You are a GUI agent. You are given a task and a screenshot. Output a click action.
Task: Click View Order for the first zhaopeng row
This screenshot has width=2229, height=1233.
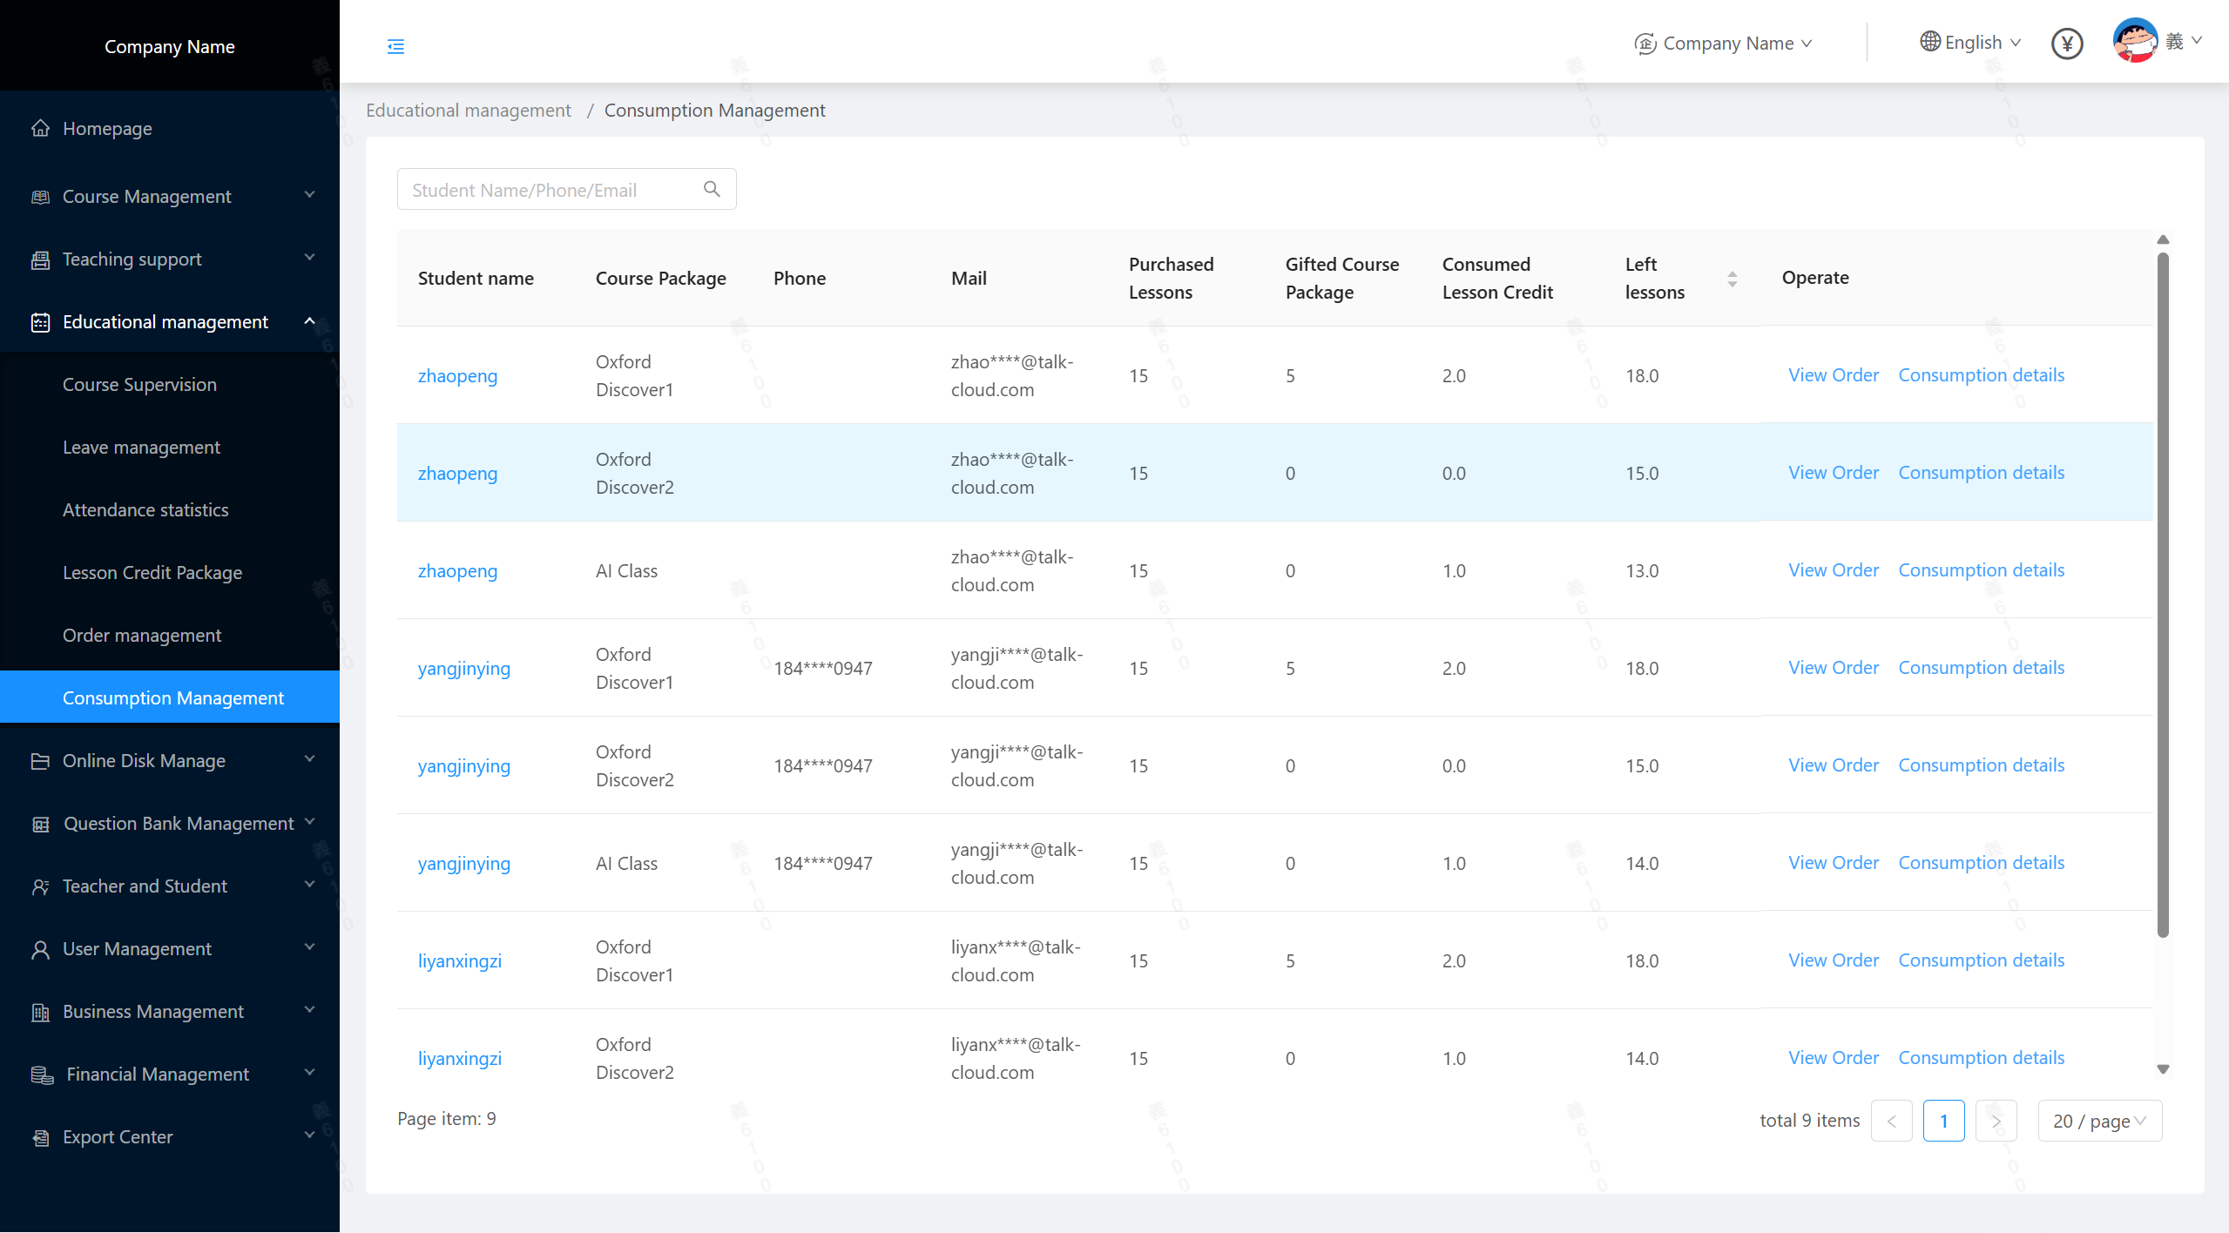(x=1833, y=375)
